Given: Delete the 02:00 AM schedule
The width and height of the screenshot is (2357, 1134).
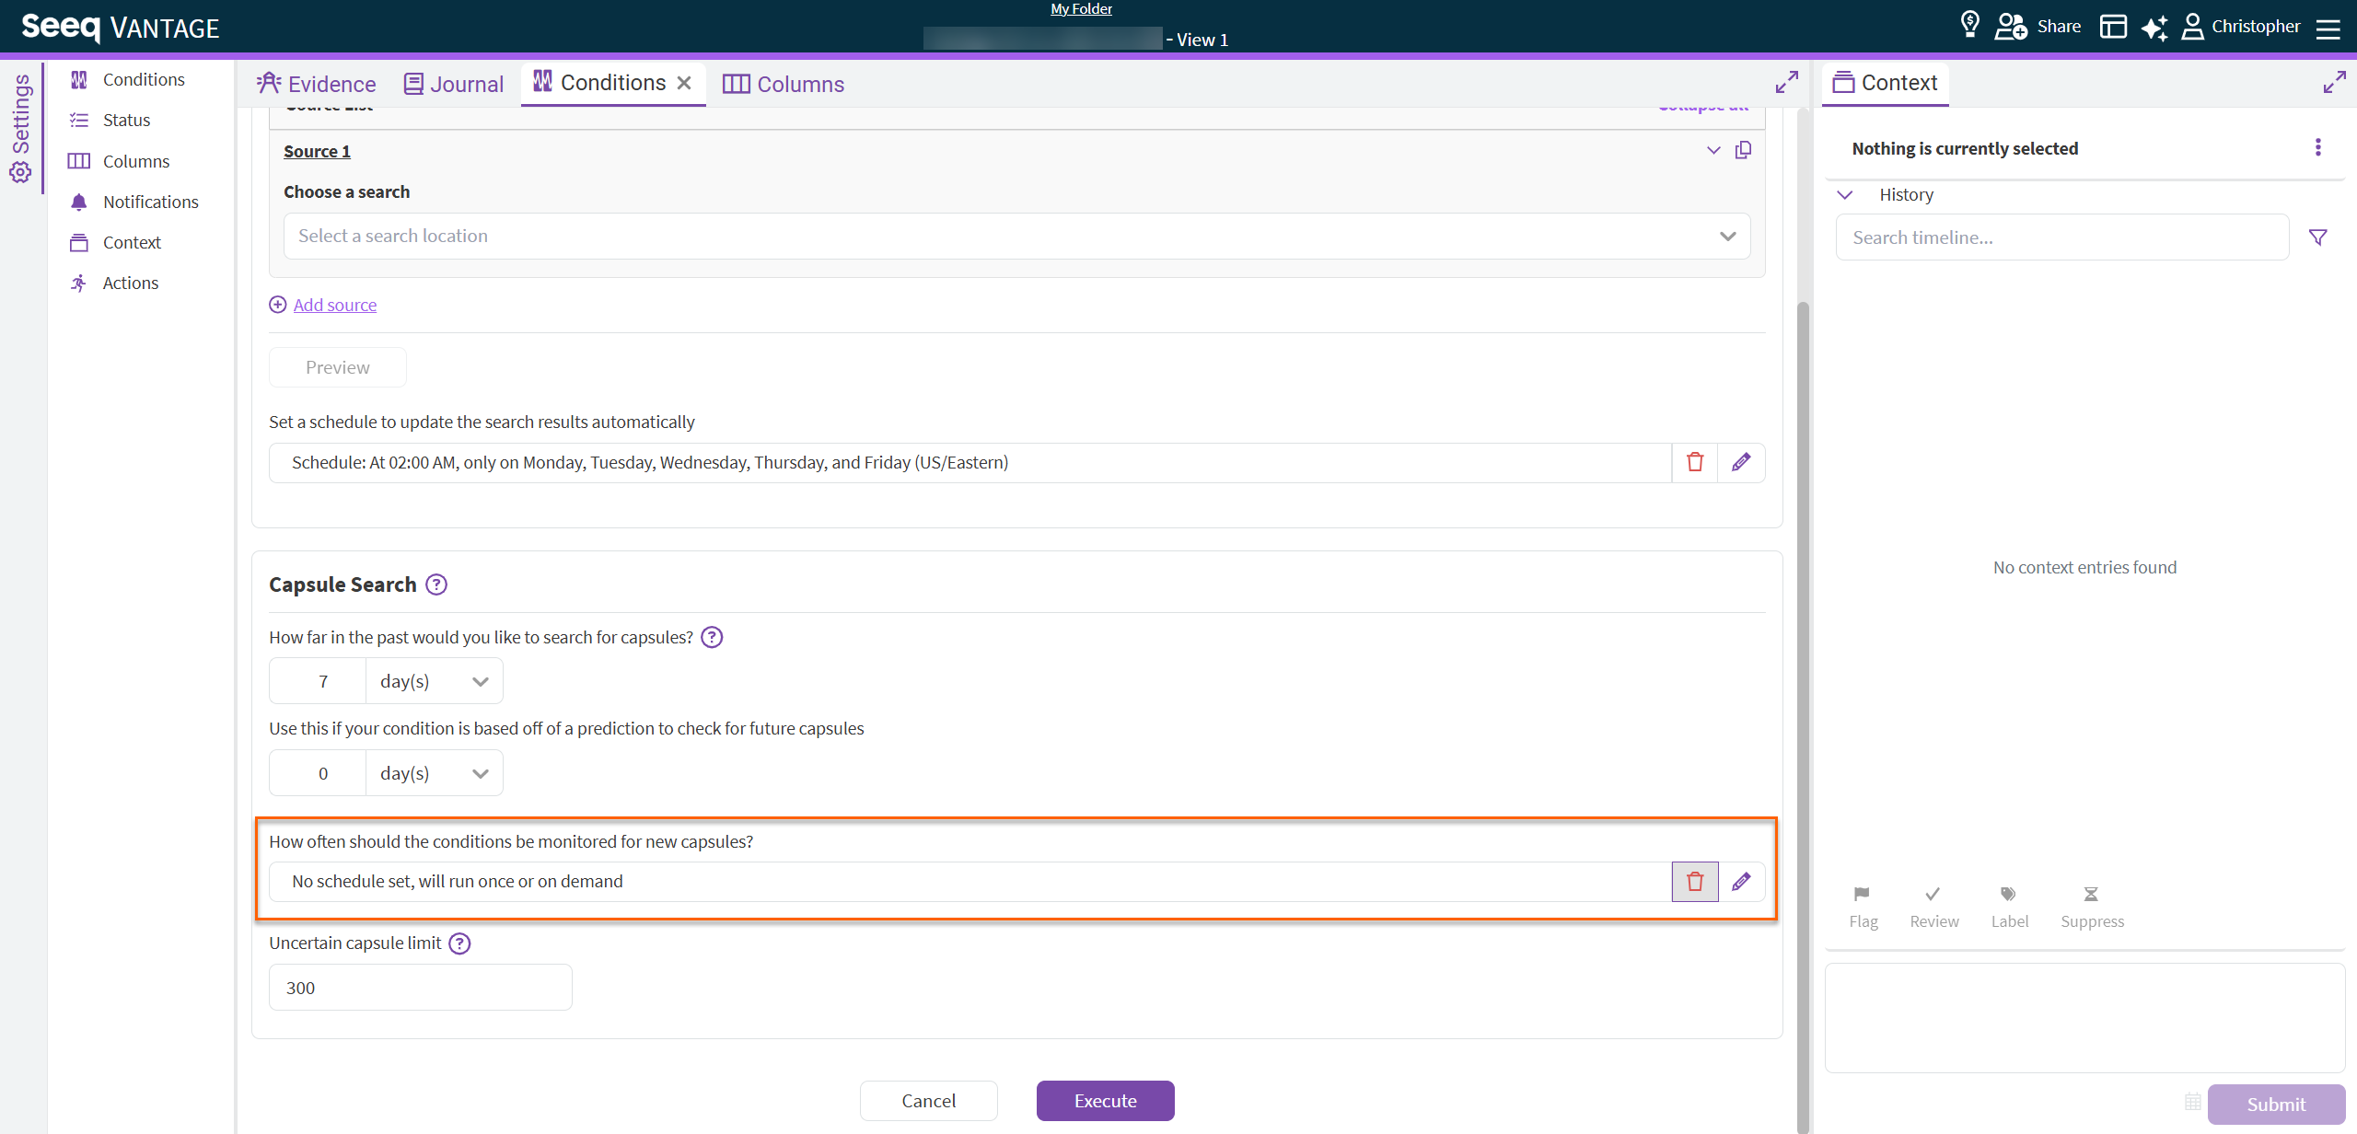Looking at the screenshot, I should point(1695,462).
